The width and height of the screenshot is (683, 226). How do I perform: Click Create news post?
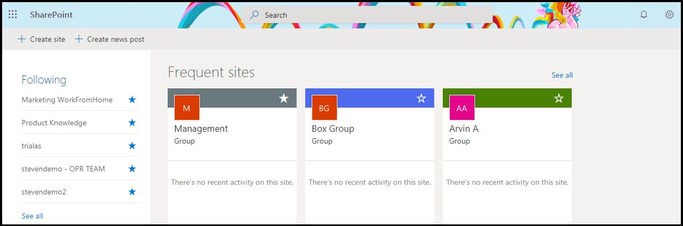(110, 39)
